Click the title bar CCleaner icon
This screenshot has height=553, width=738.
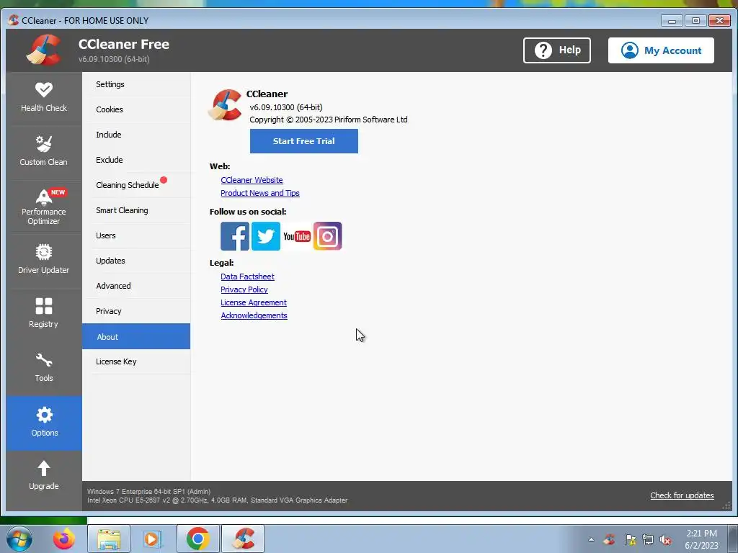tap(14, 20)
